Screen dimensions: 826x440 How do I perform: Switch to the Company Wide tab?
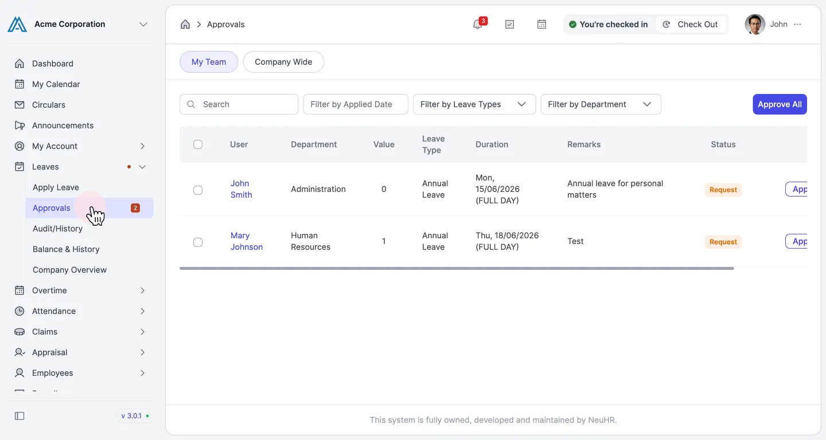point(283,62)
